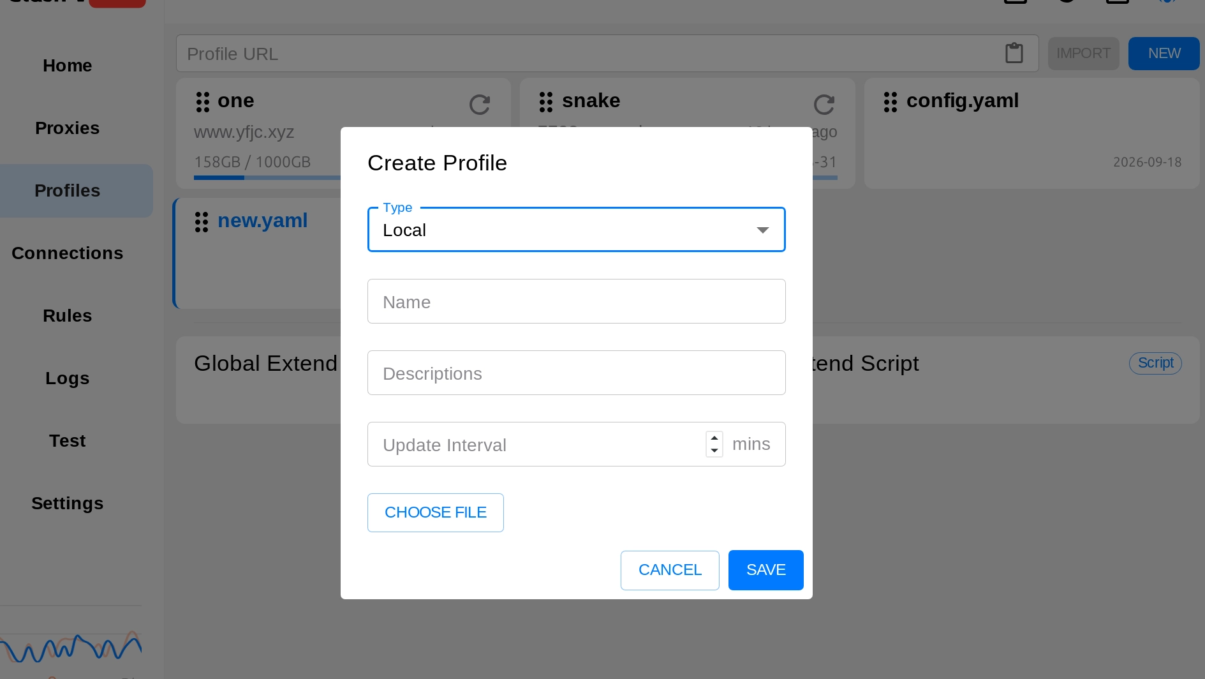Open the Rules page

[68, 316]
